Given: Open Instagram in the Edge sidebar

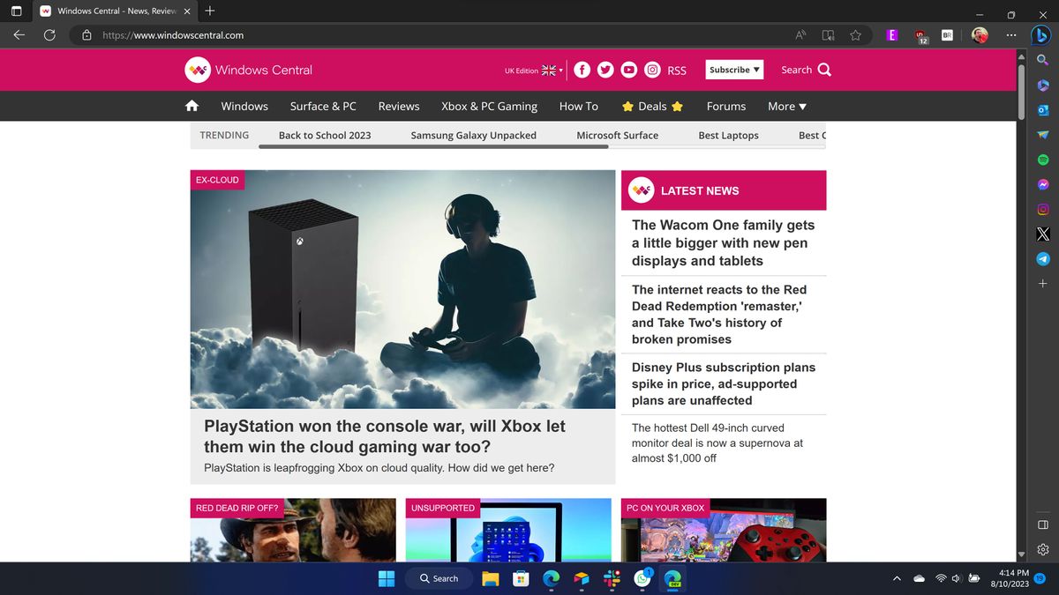Looking at the screenshot, I should click(1042, 210).
